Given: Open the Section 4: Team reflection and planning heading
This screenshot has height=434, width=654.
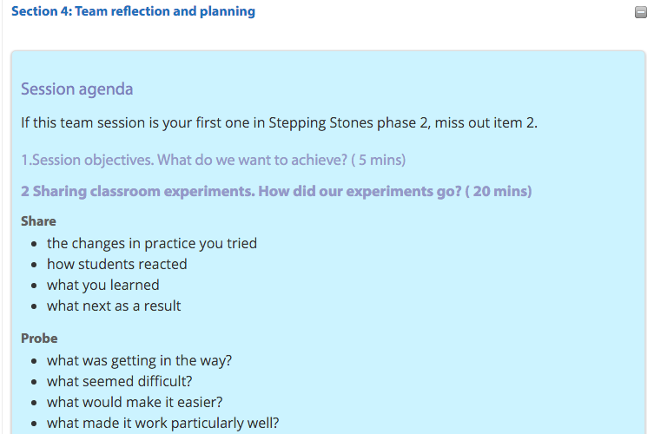Looking at the screenshot, I should point(133,11).
